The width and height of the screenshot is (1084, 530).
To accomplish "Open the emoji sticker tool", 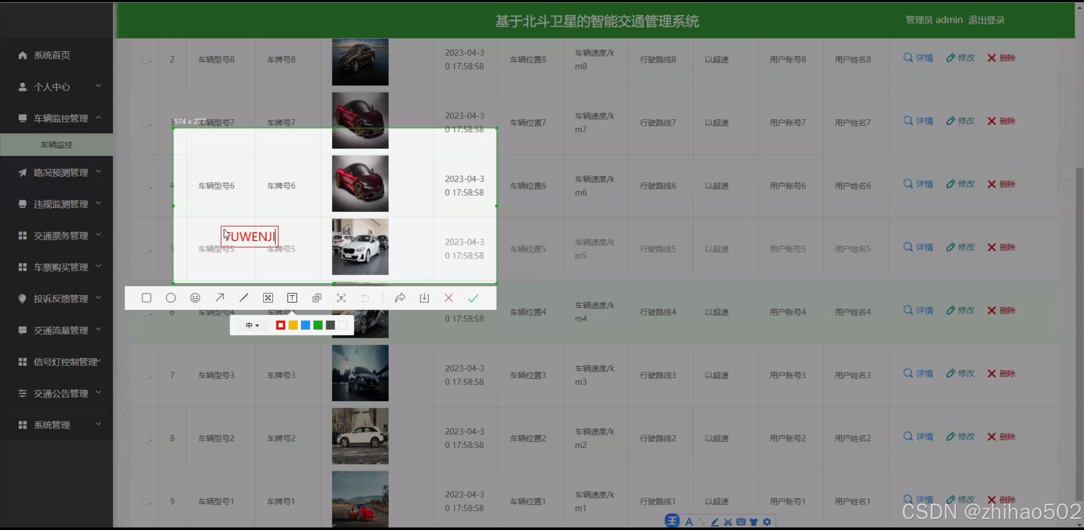I will point(195,298).
